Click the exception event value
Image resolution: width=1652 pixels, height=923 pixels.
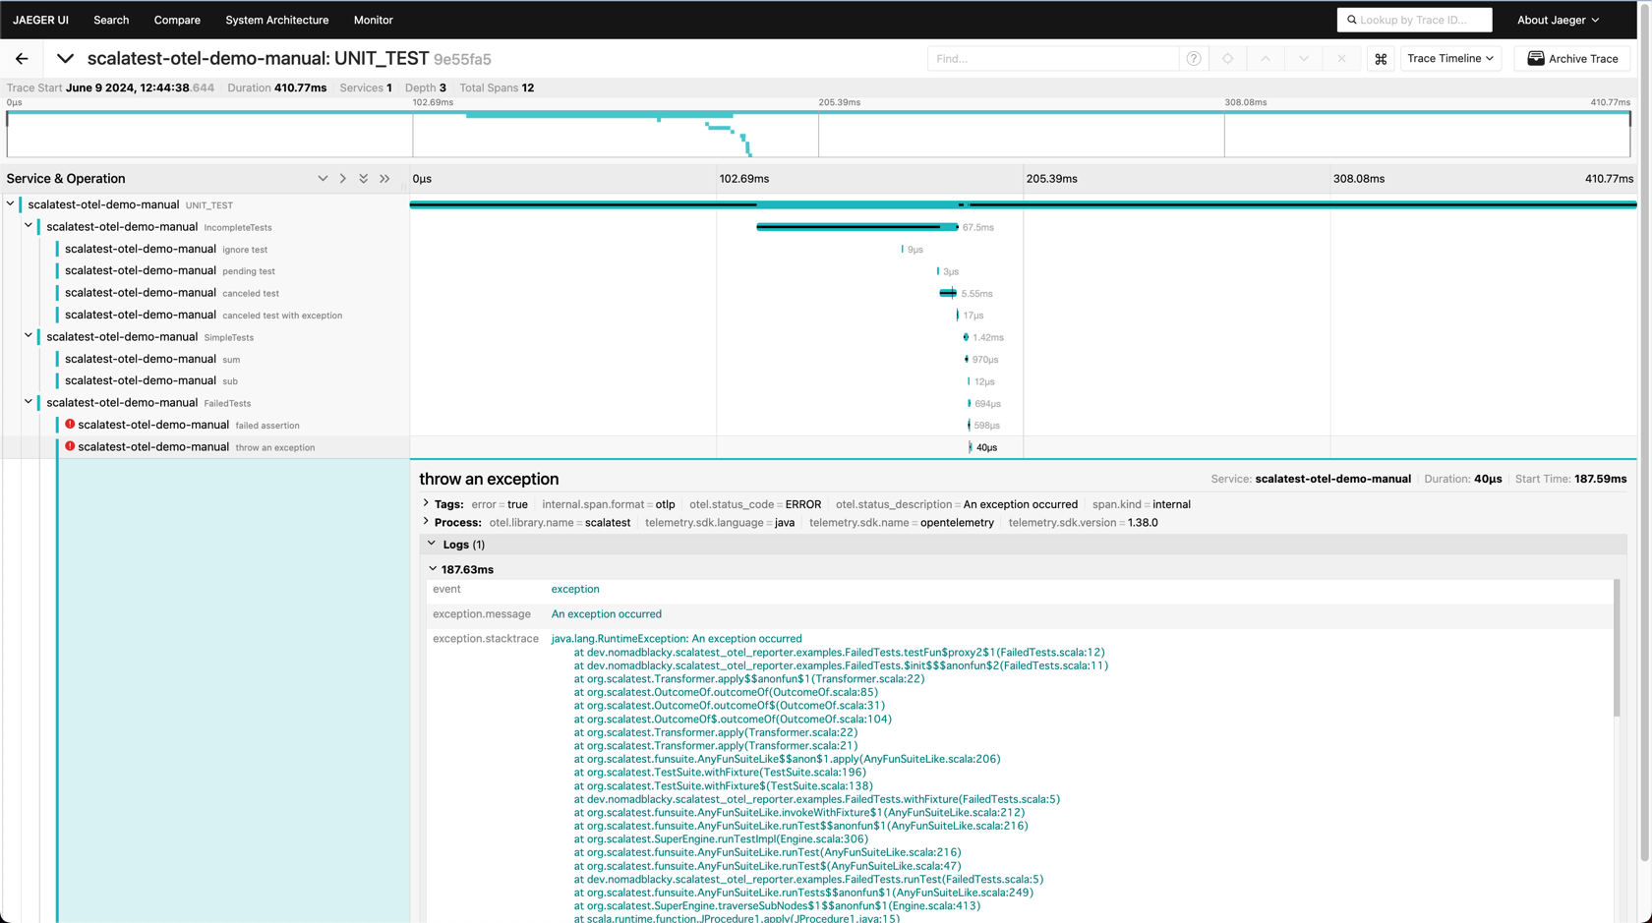pyautogui.click(x=575, y=589)
